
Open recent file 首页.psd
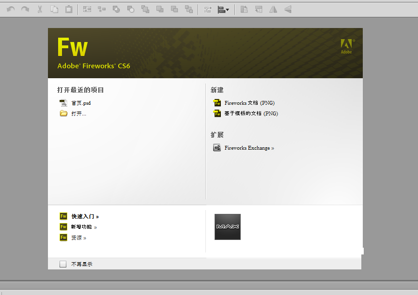(81, 103)
